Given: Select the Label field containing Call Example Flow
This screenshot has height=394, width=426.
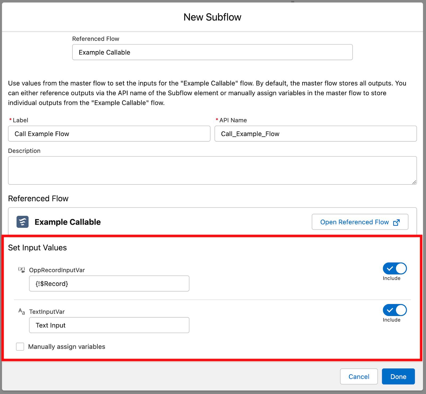Looking at the screenshot, I should (109, 134).
